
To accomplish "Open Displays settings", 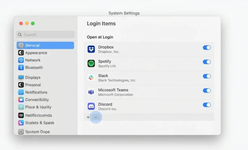I will pyautogui.click(x=33, y=77).
